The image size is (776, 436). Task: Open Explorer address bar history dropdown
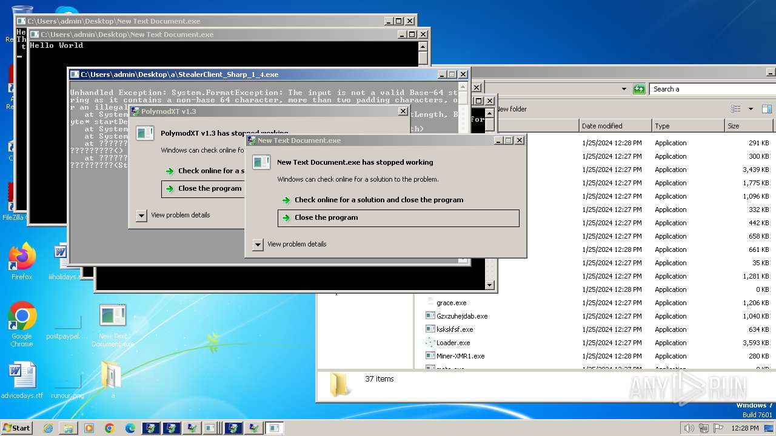click(x=624, y=89)
